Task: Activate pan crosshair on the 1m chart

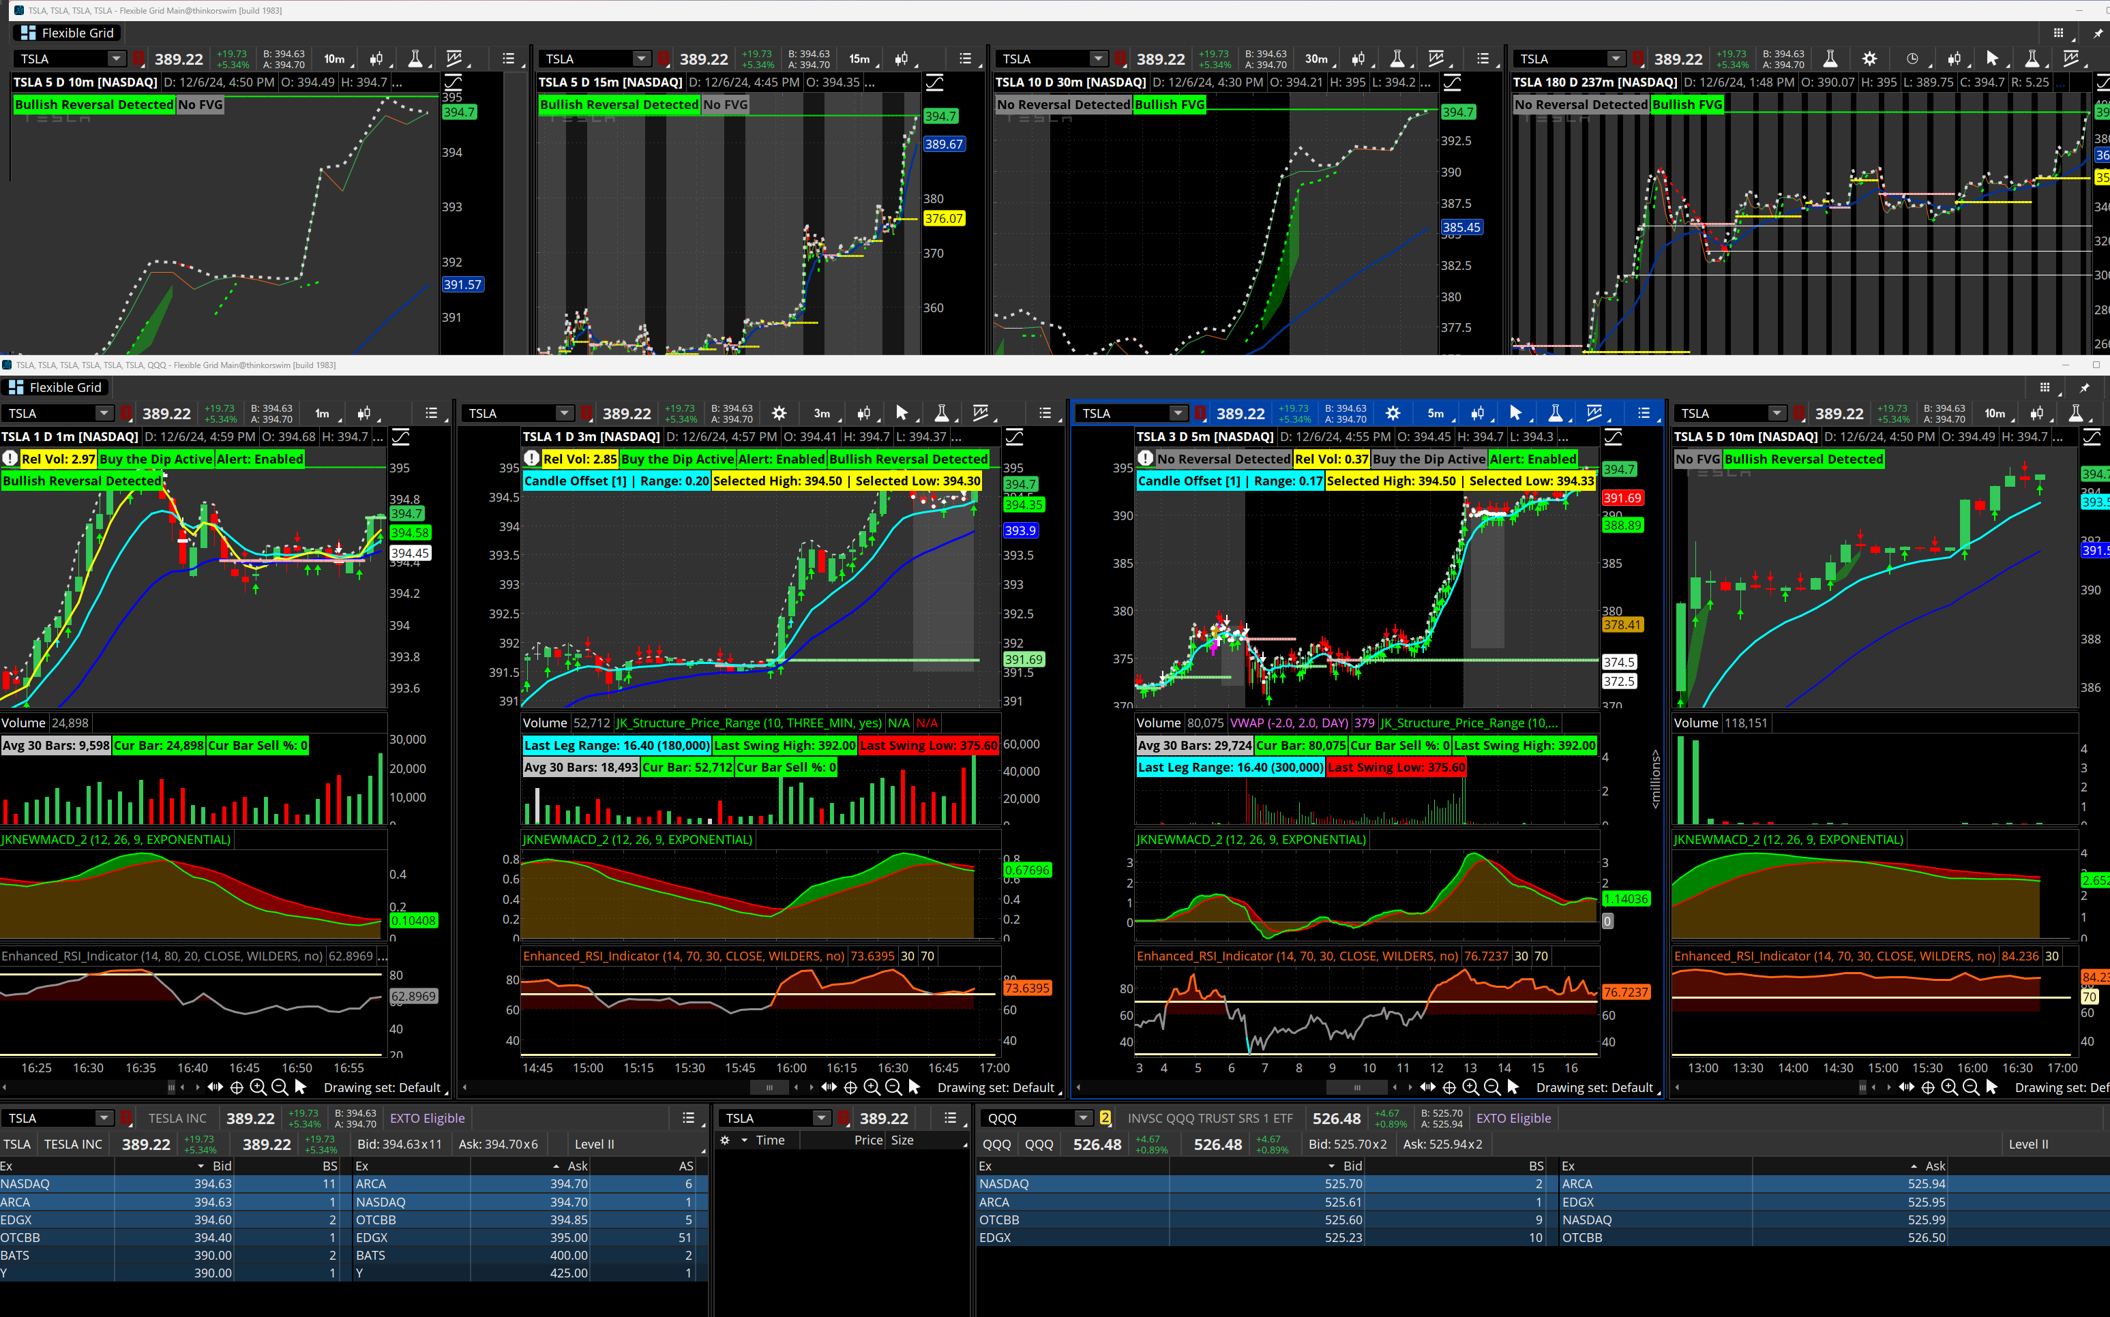Action: pyautogui.click(x=236, y=1087)
